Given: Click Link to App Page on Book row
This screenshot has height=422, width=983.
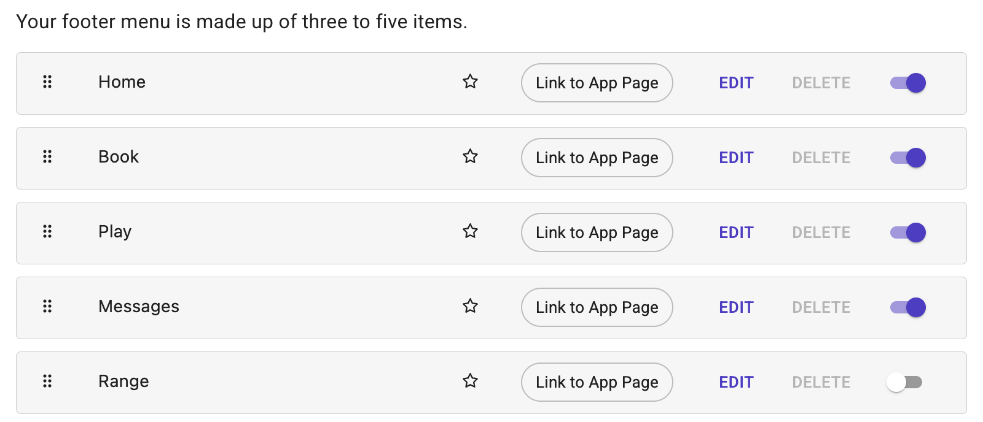Looking at the screenshot, I should (597, 158).
